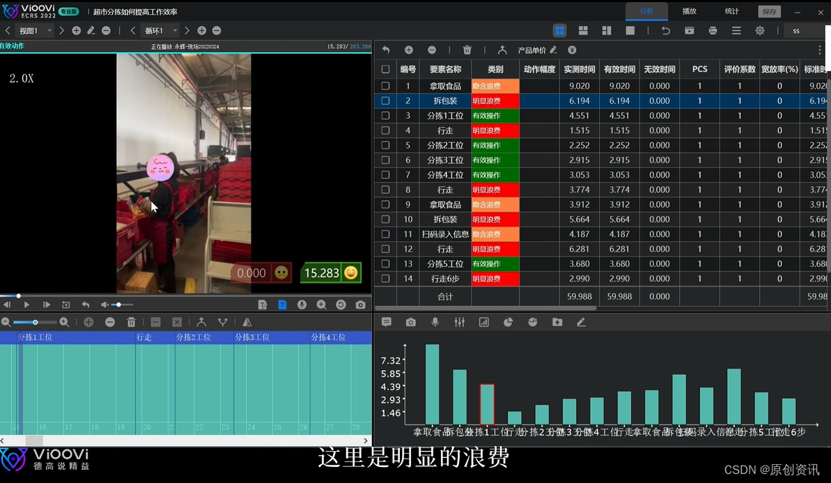Add element row with table plus icon
The width and height of the screenshot is (831, 483).
(409, 50)
